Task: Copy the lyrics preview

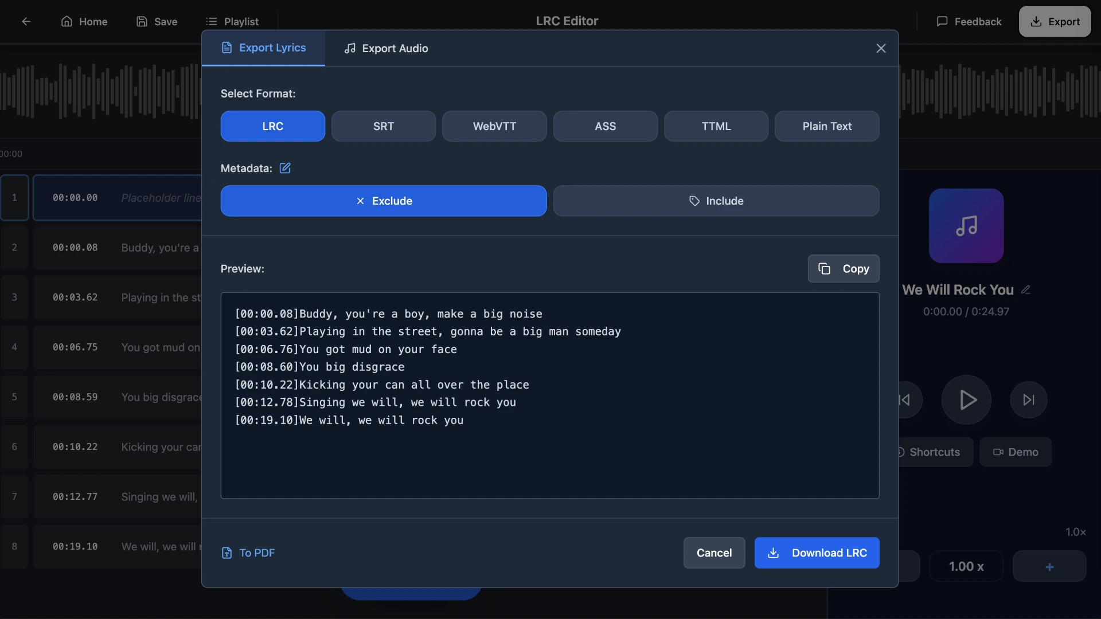Action: pyautogui.click(x=843, y=268)
